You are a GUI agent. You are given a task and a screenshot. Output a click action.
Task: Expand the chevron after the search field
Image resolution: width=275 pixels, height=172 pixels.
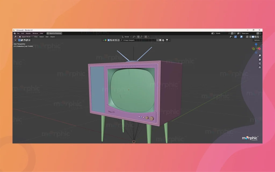pos(158,40)
